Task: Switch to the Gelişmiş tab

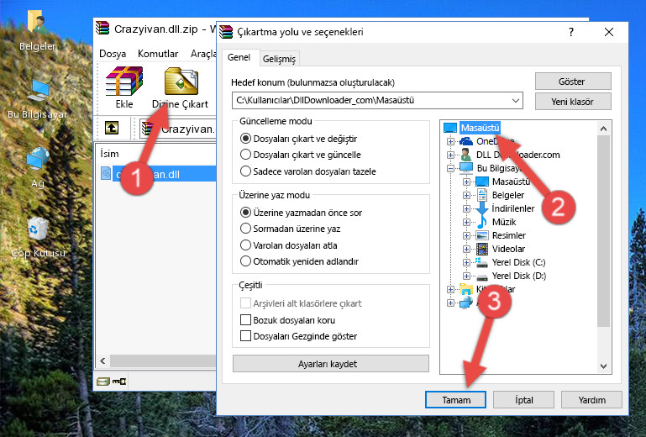Action: coord(279,59)
